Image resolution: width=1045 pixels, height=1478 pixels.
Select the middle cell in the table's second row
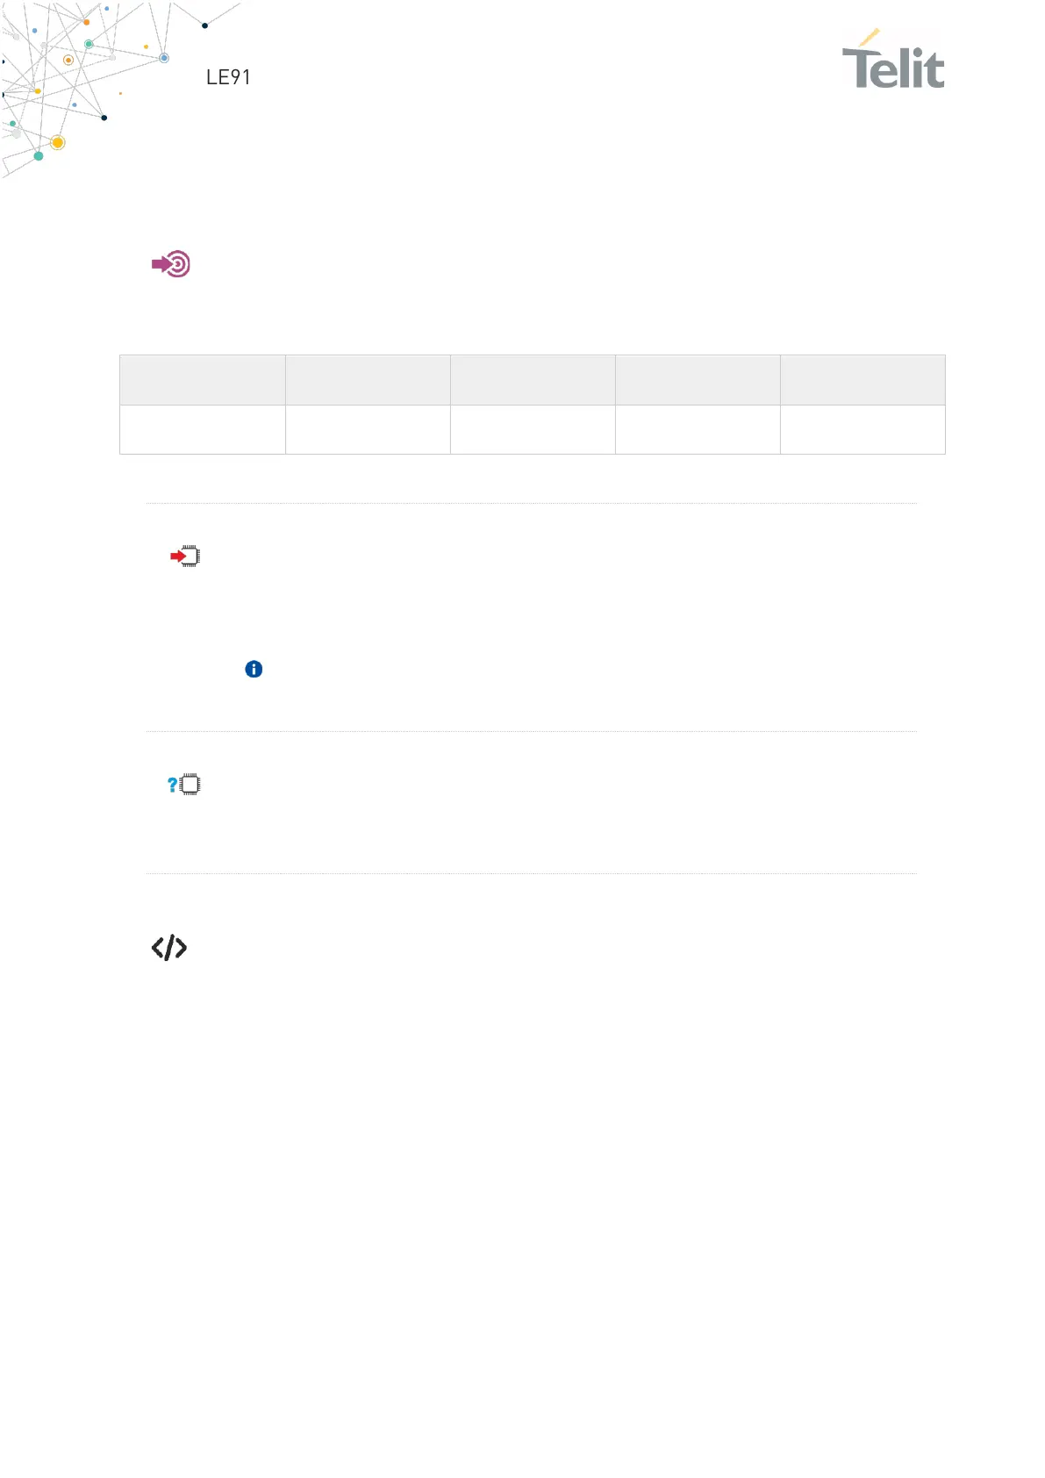tap(533, 429)
